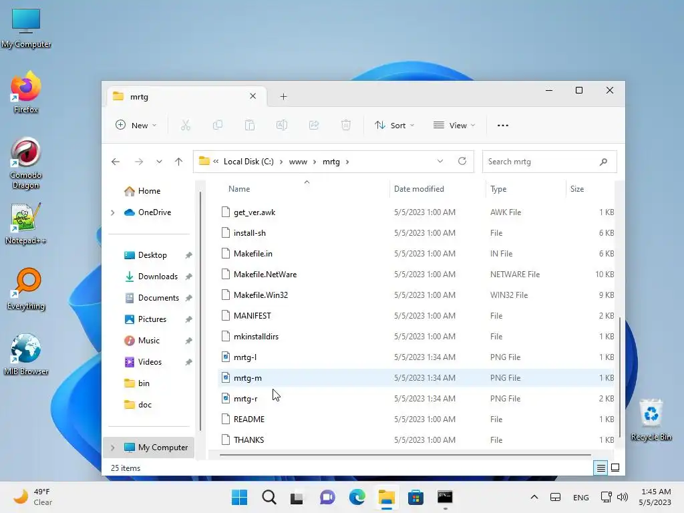Go forward with the right arrow
The width and height of the screenshot is (684, 513).
point(139,162)
